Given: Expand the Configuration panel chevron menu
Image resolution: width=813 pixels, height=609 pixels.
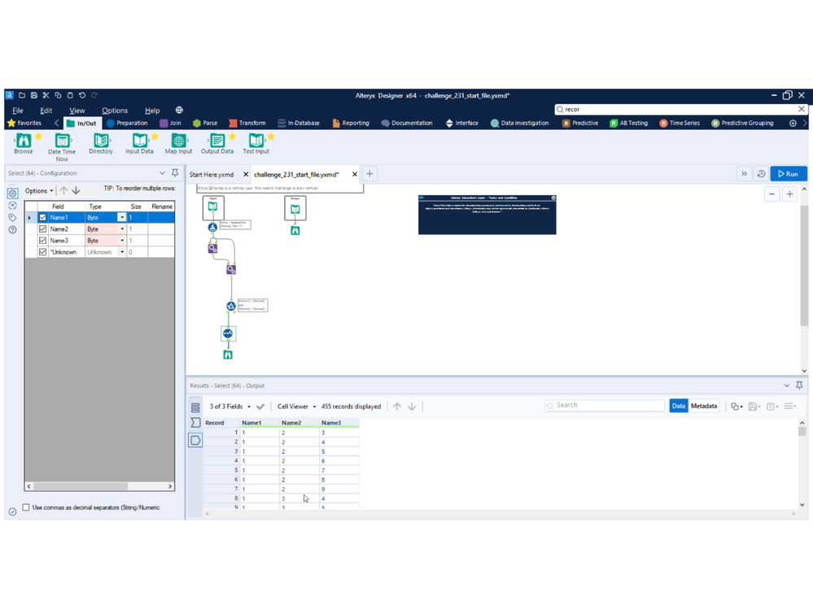Looking at the screenshot, I should click(162, 173).
